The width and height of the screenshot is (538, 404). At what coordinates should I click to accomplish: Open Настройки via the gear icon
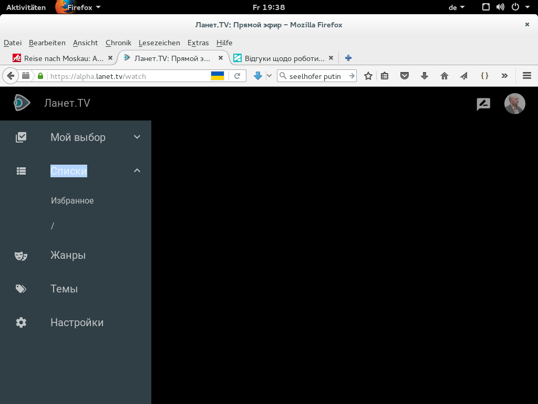(x=21, y=322)
